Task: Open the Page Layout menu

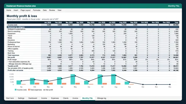Action: point(26,10)
